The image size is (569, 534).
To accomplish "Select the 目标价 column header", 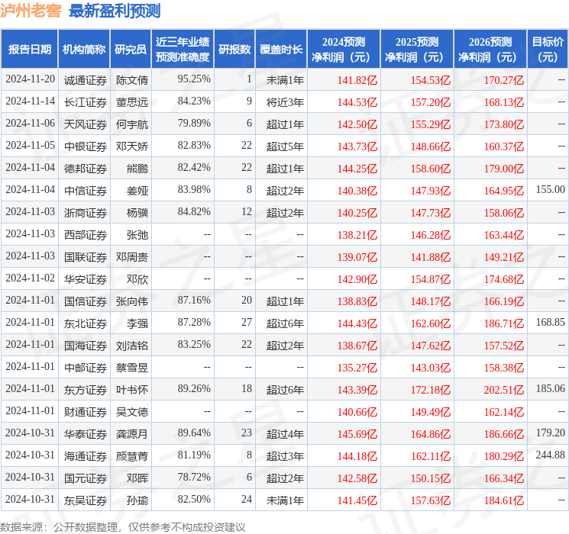I will [548, 50].
